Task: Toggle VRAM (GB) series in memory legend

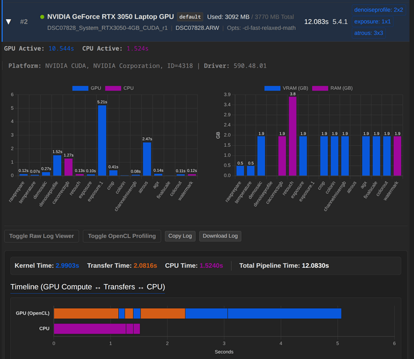Action: (x=286, y=88)
